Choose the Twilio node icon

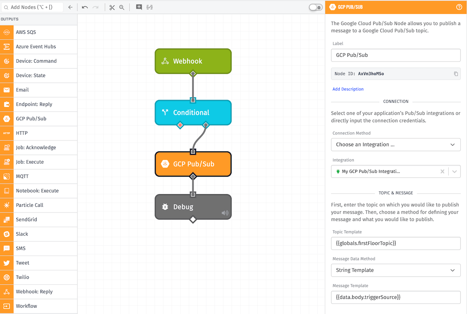[x=7, y=277]
